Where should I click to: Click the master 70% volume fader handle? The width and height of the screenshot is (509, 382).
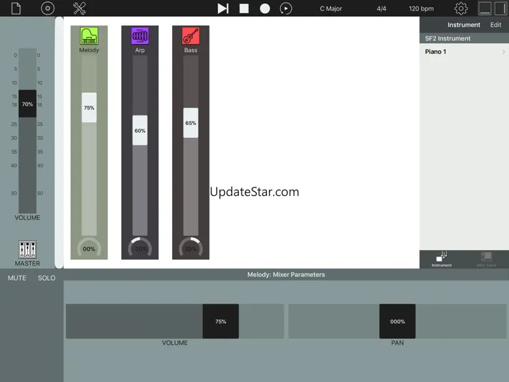click(27, 104)
